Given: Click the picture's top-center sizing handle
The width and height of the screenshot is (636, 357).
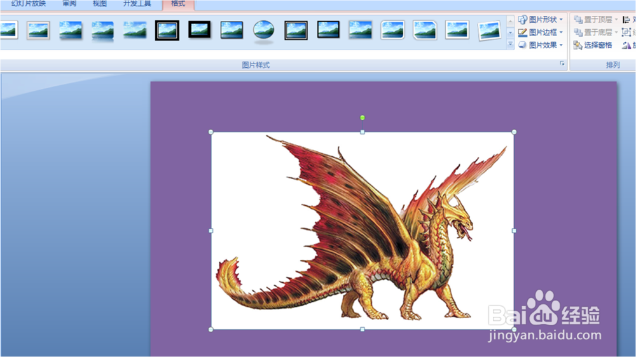Looking at the screenshot, I should tap(363, 132).
